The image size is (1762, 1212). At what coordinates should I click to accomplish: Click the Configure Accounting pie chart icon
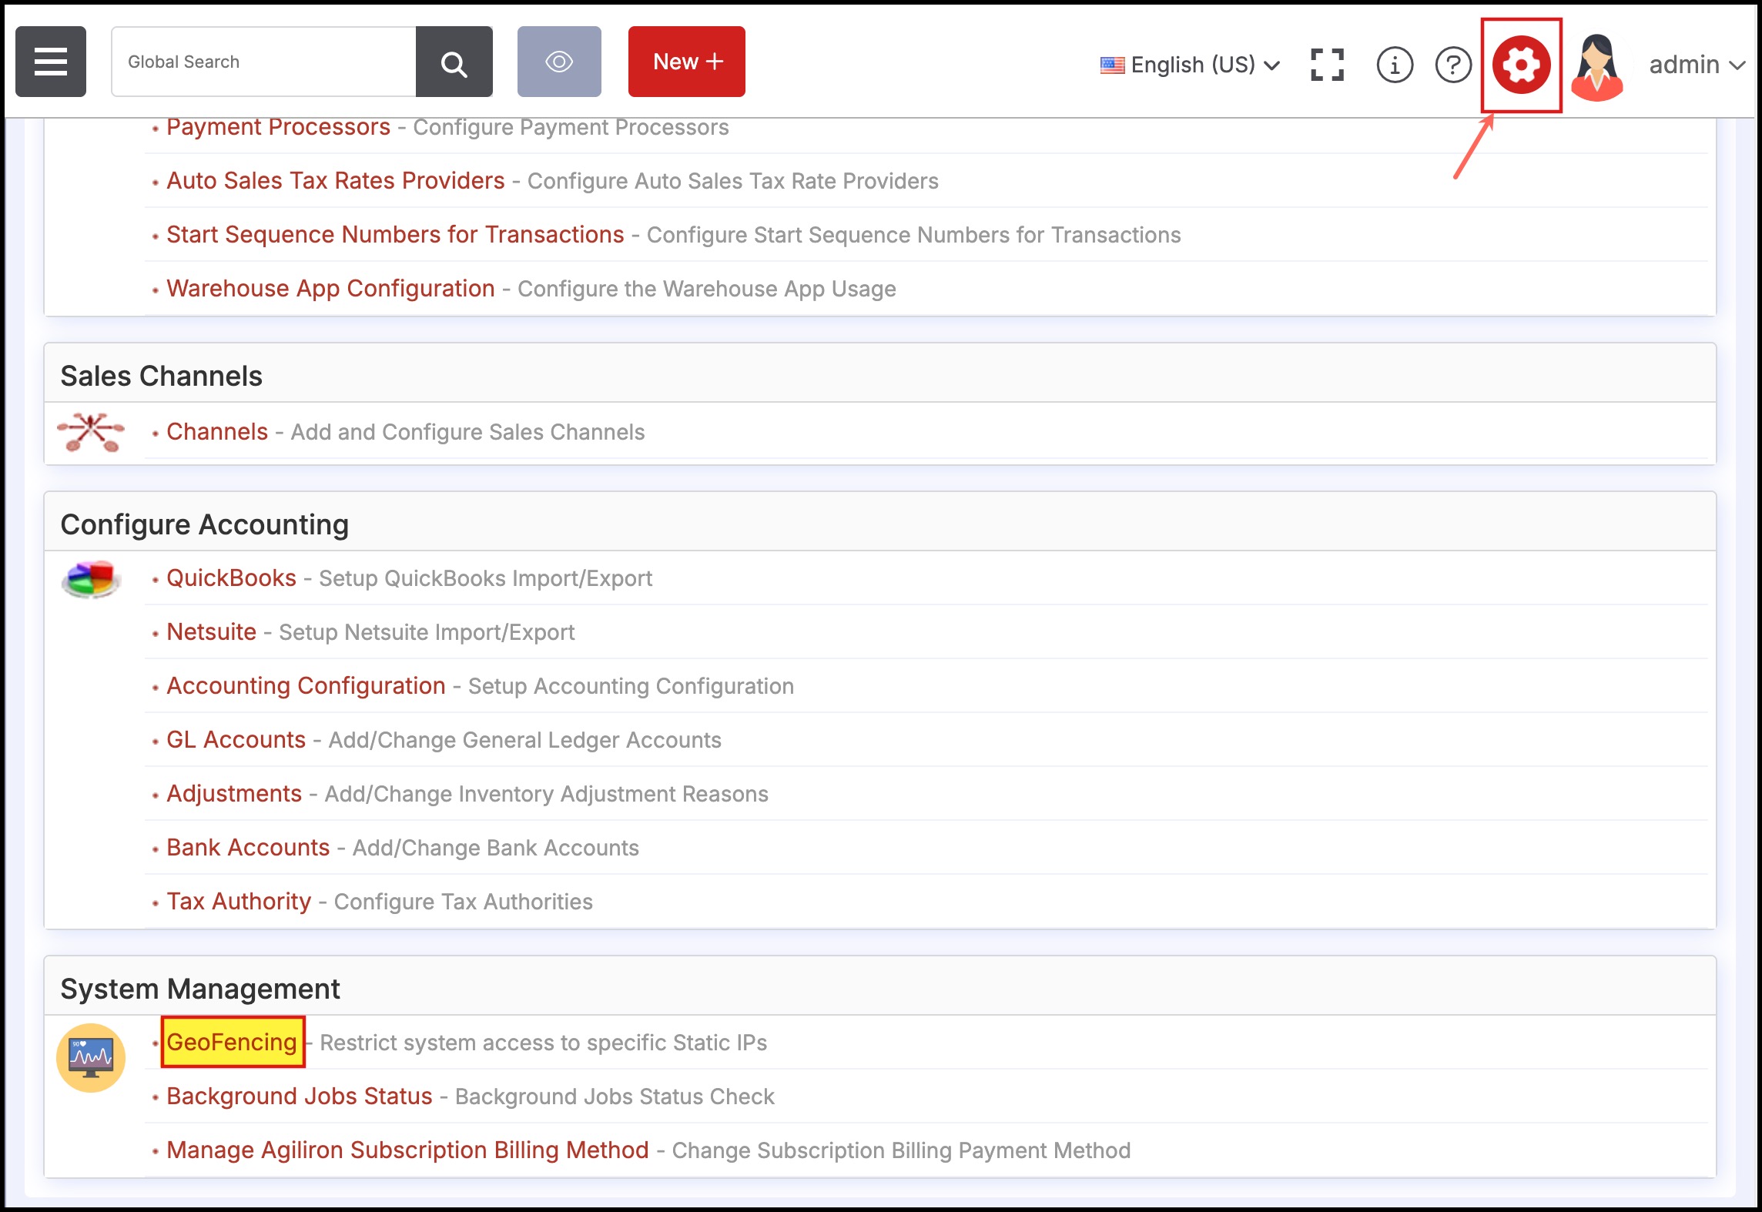tap(91, 579)
